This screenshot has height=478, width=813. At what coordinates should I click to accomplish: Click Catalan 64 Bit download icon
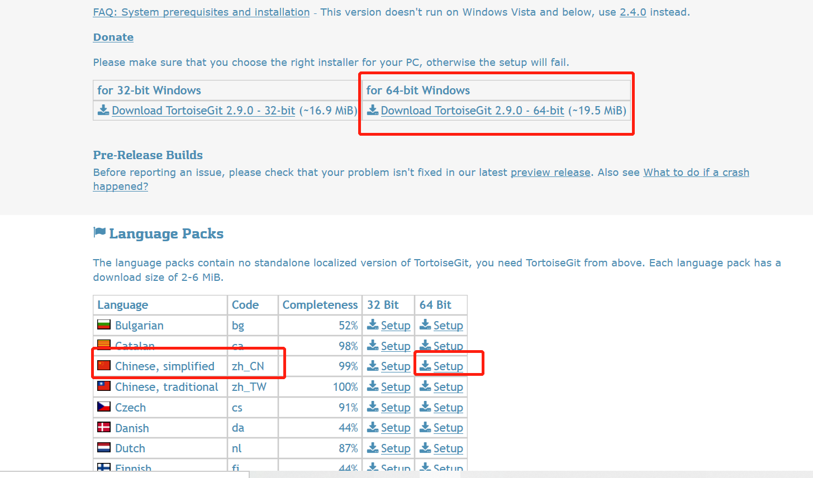(425, 346)
